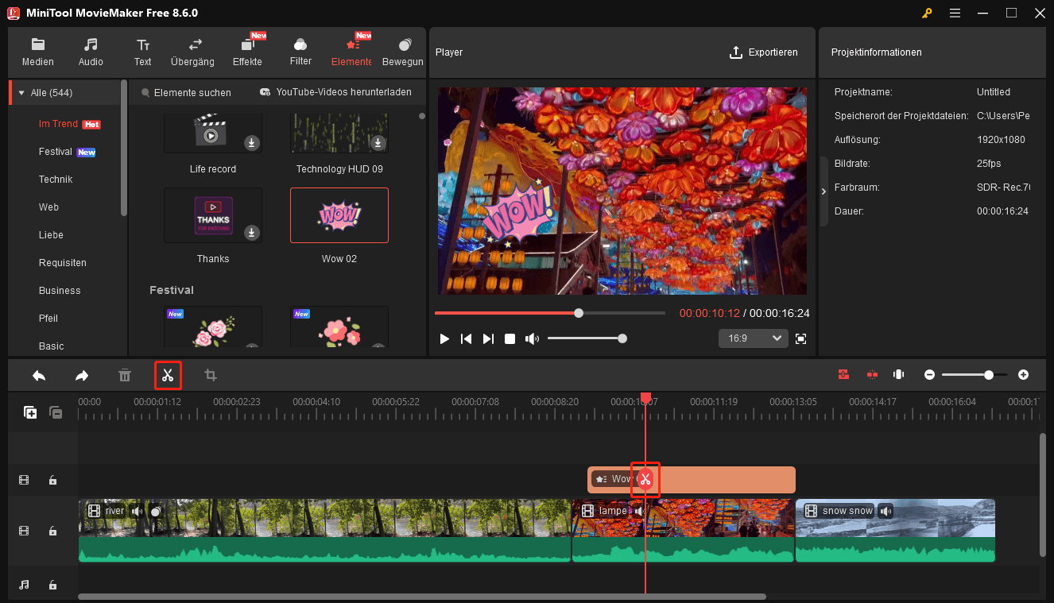Expand the Projektinformationen side panel chevron
This screenshot has height=603, width=1054.
[823, 191]
